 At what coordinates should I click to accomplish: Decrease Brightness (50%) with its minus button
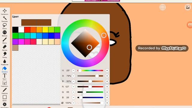[x=73, y=81]
